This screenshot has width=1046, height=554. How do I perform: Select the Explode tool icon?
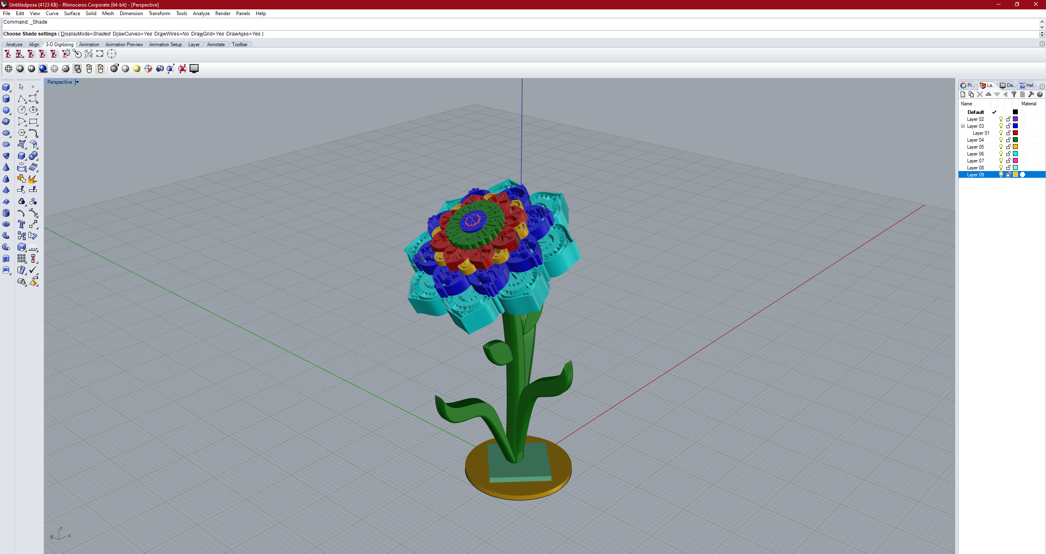click(33, 179)
